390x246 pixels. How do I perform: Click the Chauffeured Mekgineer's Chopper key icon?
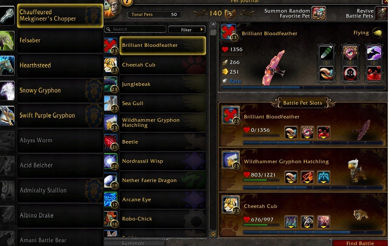pyautogui.click(x=7, y=15)
